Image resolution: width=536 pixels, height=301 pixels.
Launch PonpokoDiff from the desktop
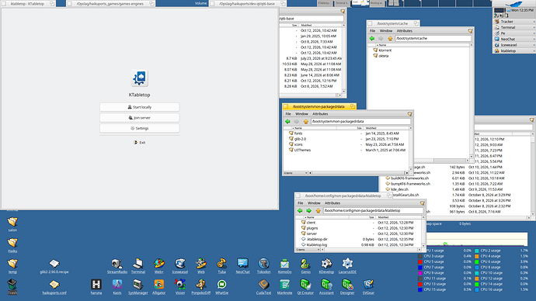pos(200,287)
